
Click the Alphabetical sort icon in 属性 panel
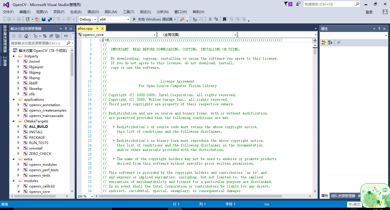(330, 43)
